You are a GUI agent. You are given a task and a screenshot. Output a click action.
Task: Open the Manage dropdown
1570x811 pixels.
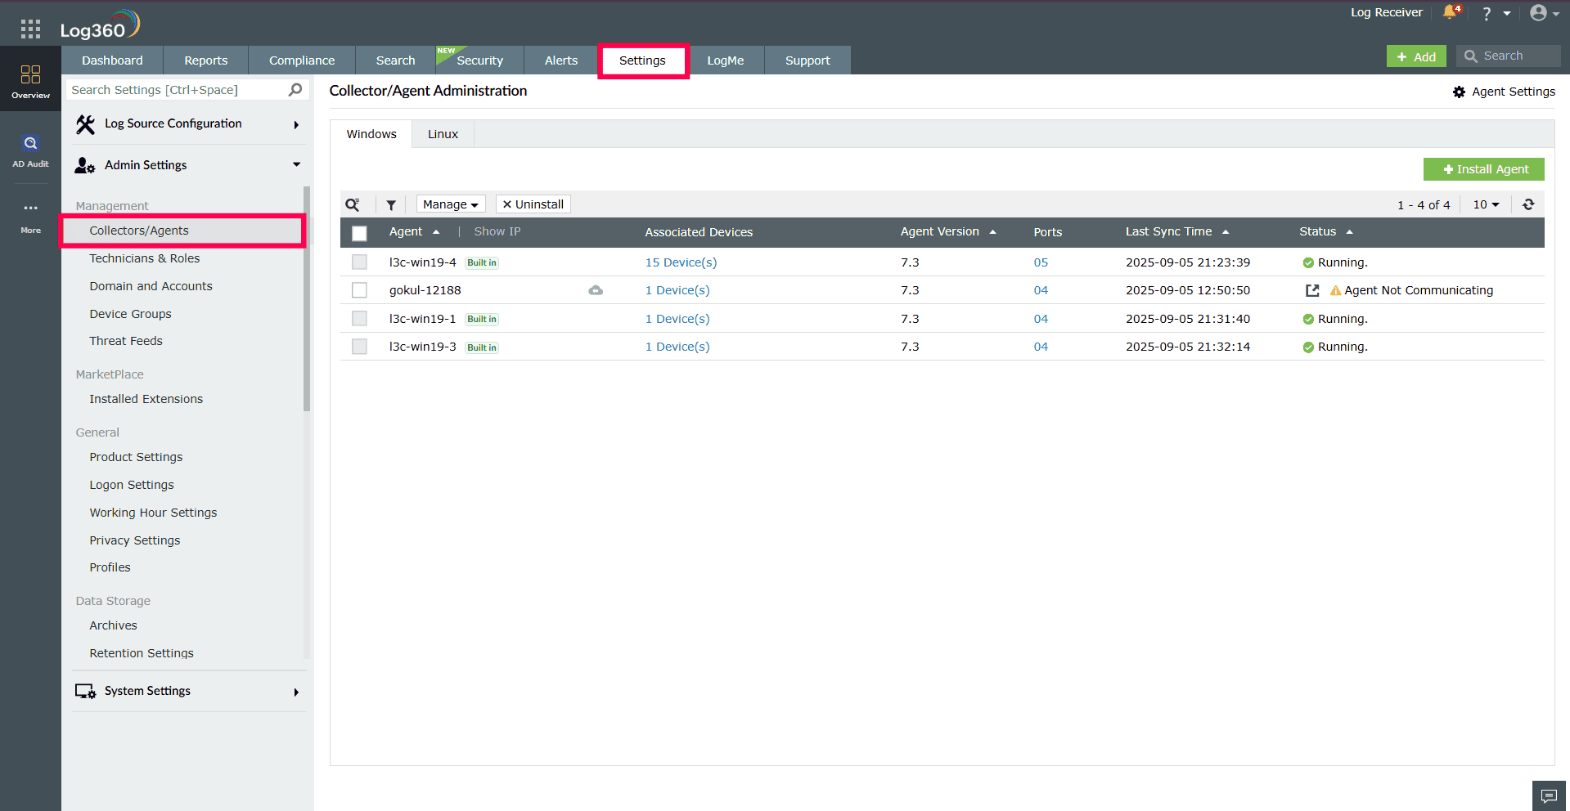pos(451,204)
